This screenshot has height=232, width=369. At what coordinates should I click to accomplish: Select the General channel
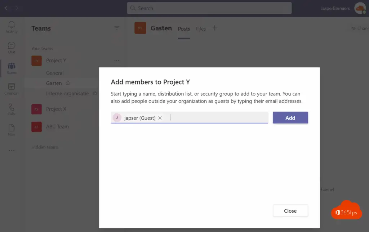pyautogui.click(x=55, y=73)
